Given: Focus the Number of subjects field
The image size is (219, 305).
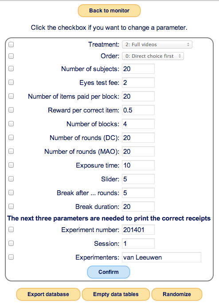Looking at the screenshot, I should coord(138,69).
